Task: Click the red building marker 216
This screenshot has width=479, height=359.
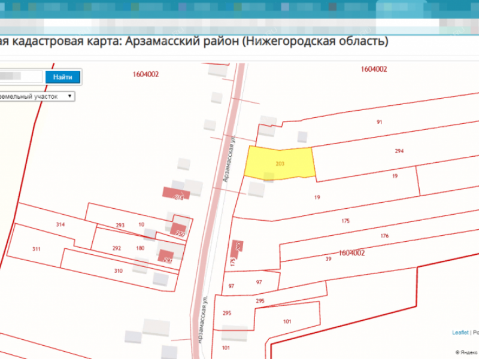Action: coord(177,194)
